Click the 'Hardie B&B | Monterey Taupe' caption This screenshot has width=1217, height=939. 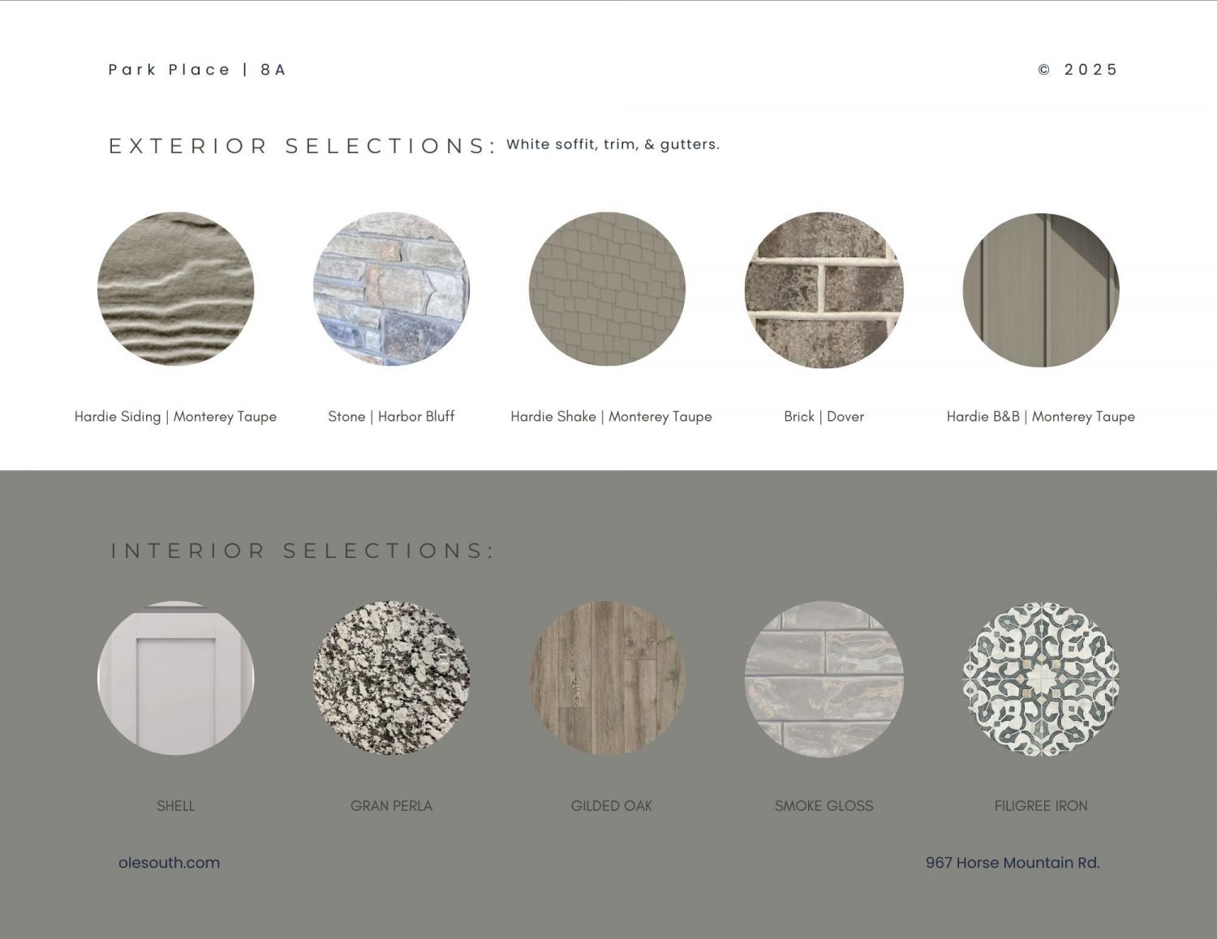pyautogui.click(x=1041, y=417)
